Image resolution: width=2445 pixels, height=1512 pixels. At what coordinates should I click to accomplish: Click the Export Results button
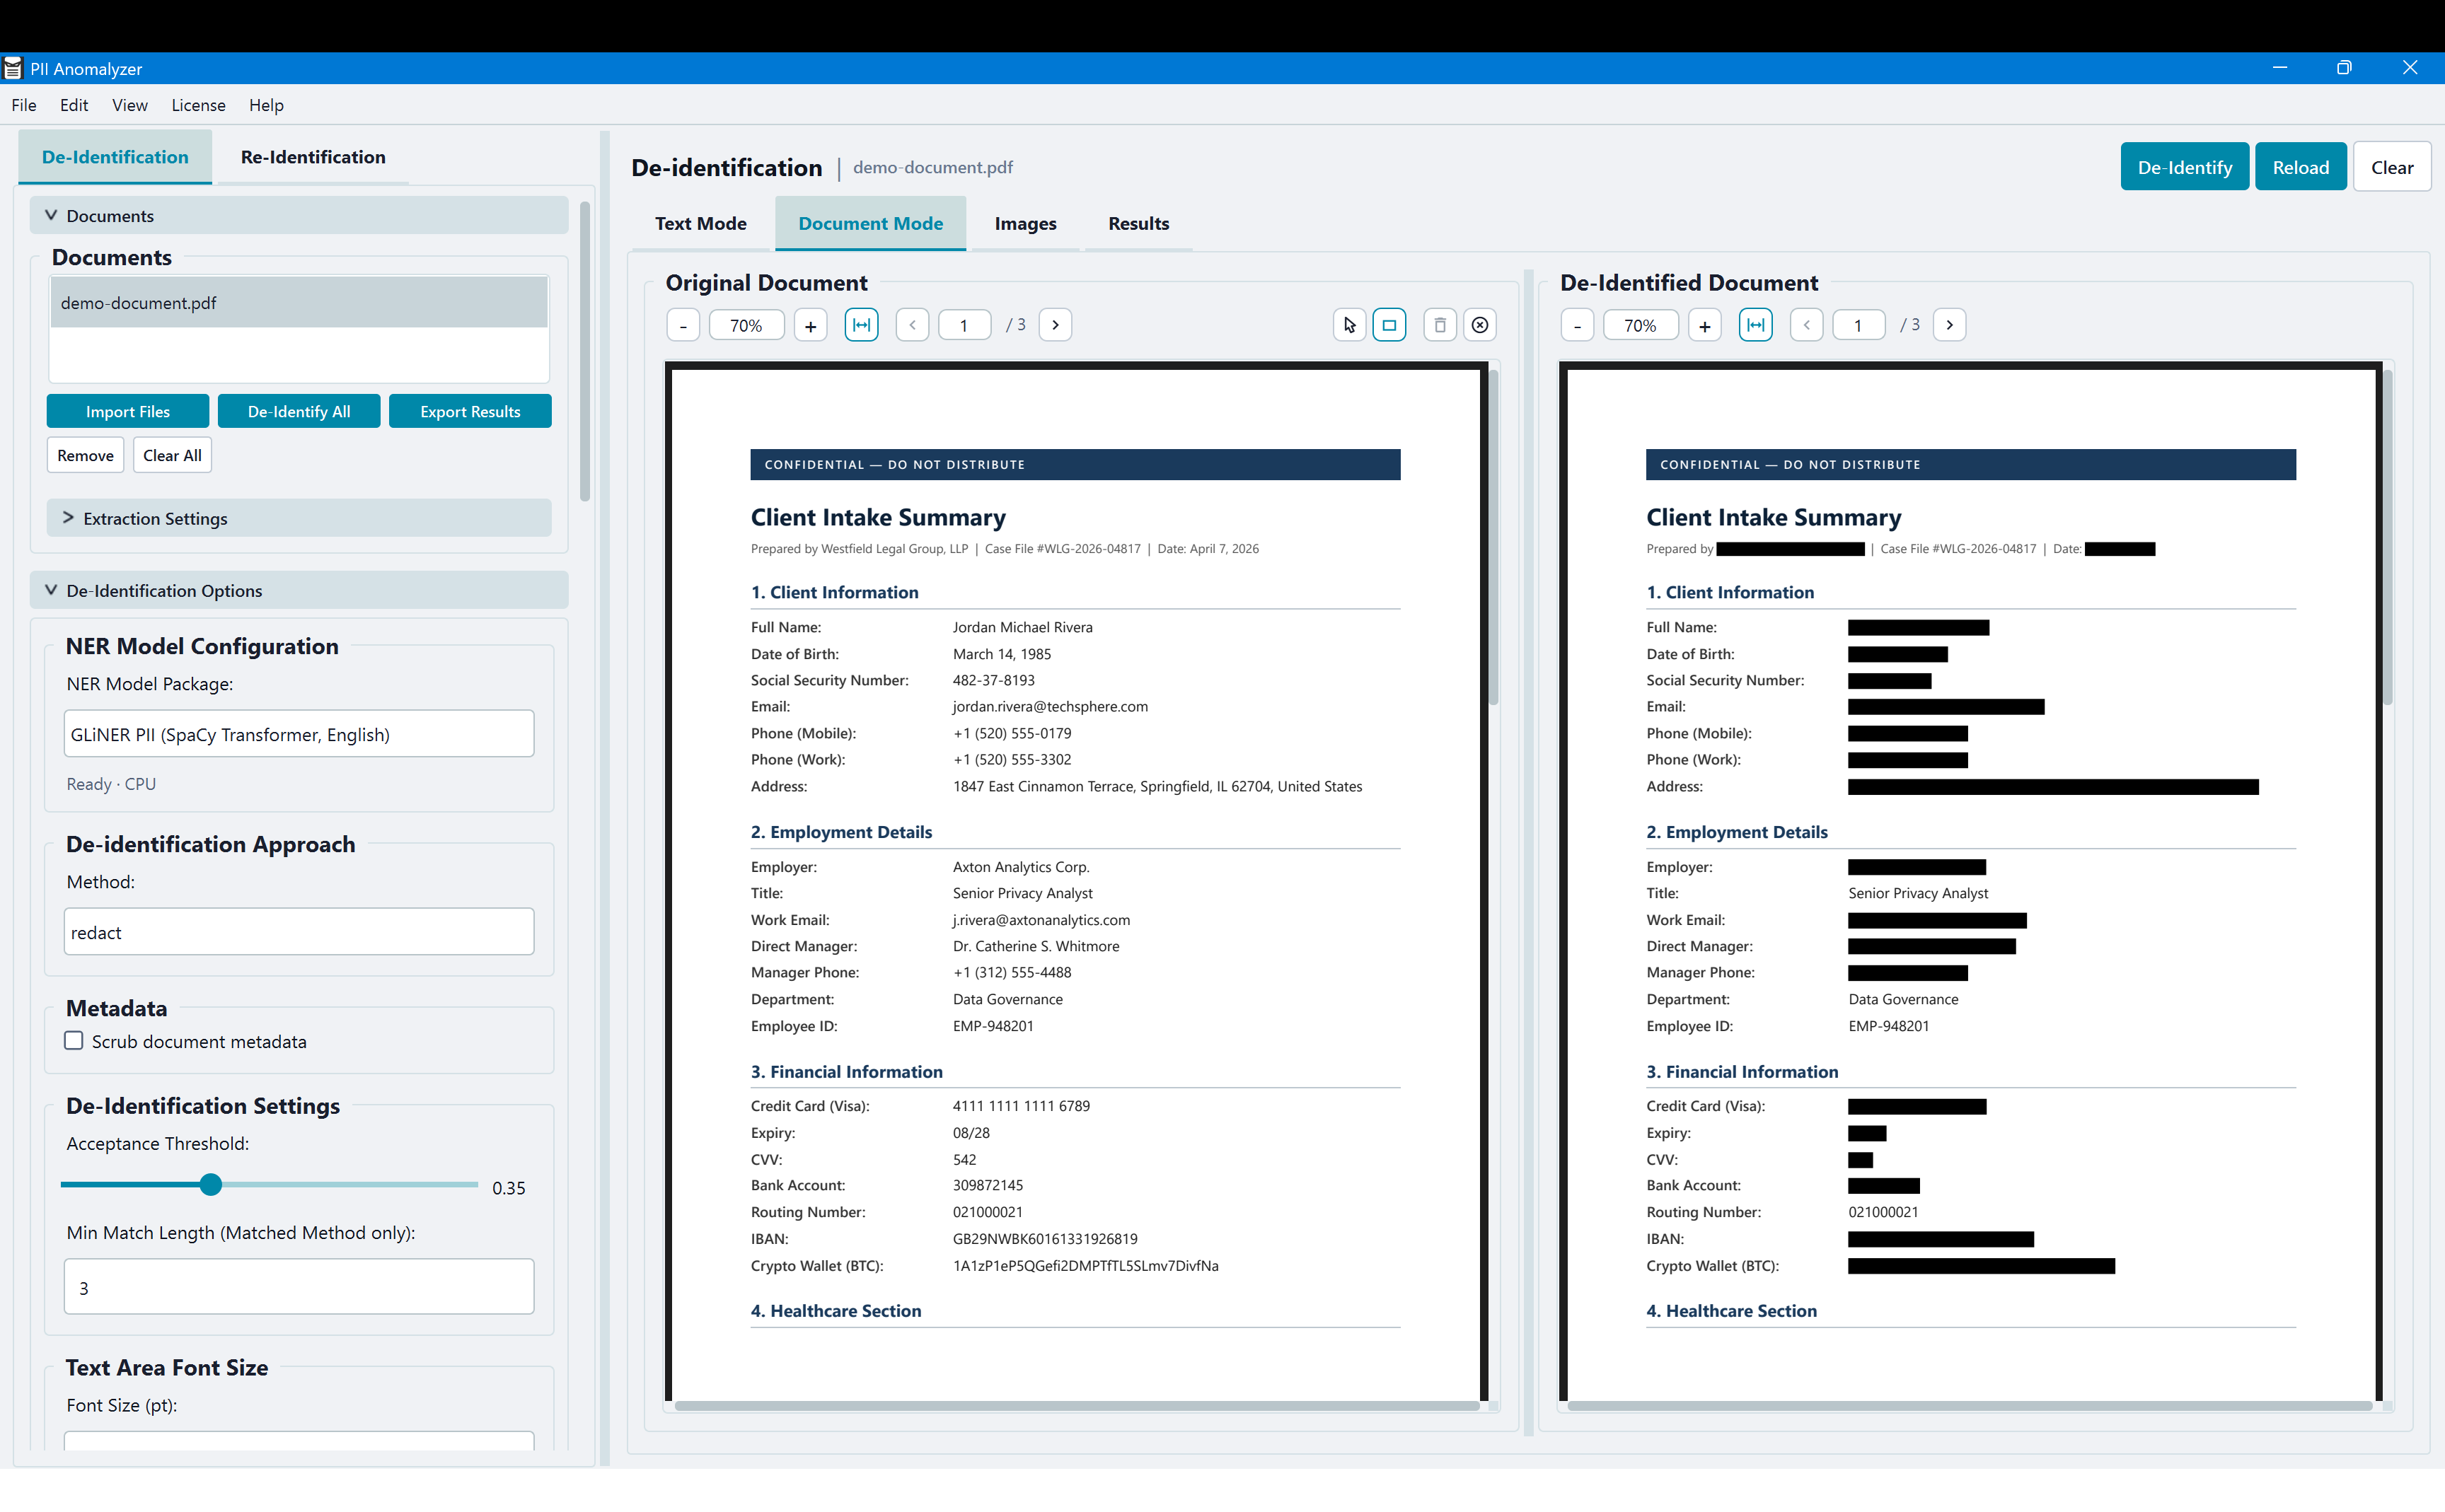pos(470,410)
